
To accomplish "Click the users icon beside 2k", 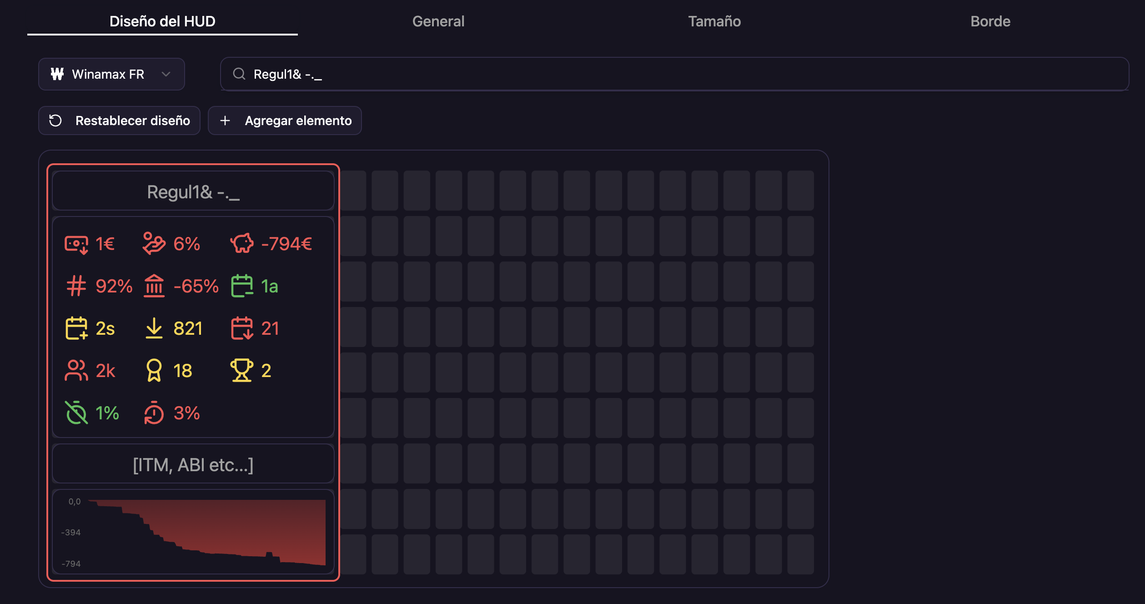I will tap(76, 371).
